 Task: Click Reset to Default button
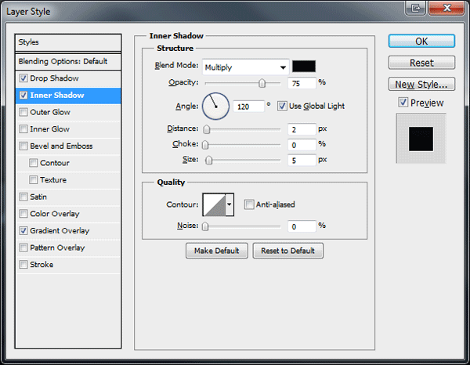click(287, 251)
